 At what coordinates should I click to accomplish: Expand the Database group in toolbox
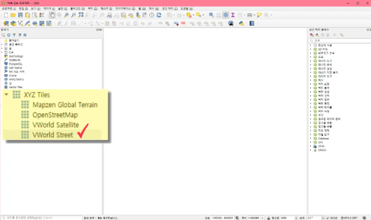311,138
